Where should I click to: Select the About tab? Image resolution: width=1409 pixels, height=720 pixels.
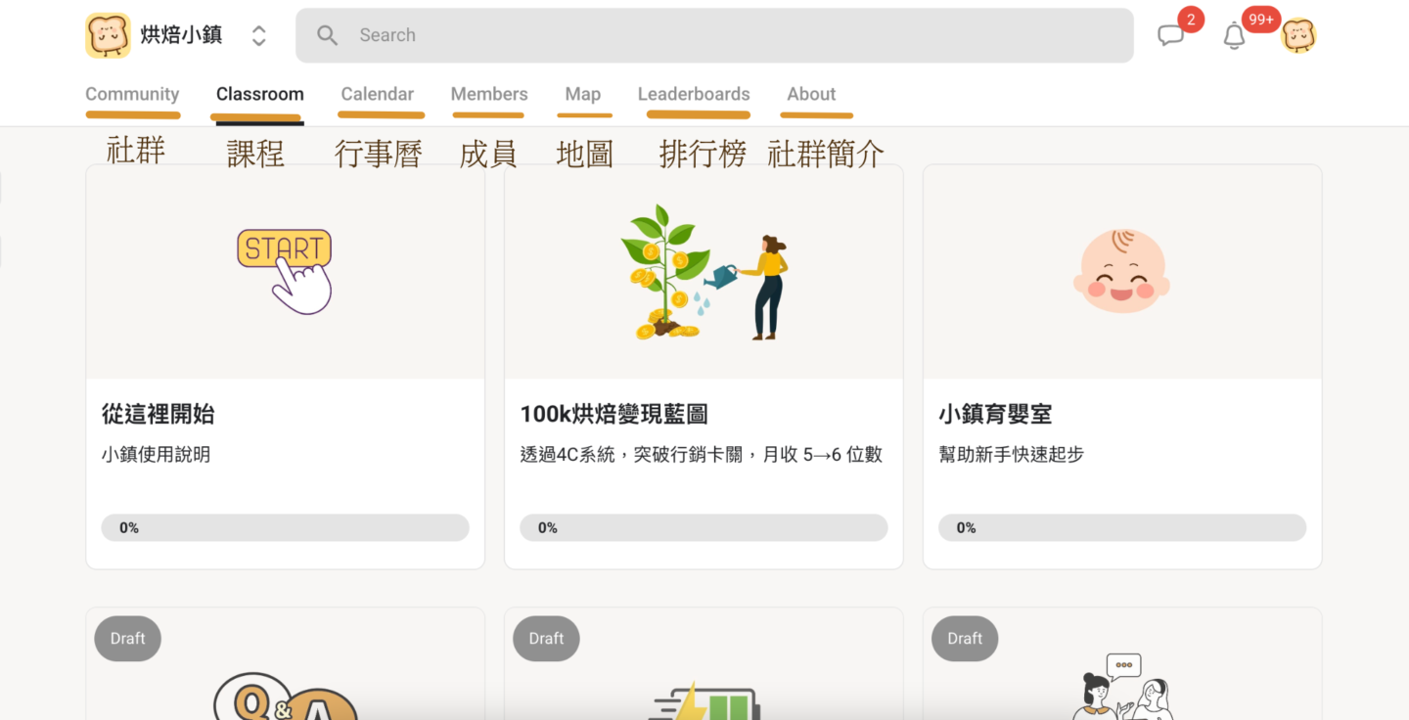(811, 94)
